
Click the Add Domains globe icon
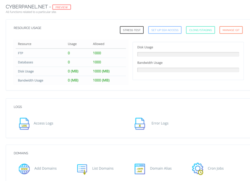click(x=24, y=169)
